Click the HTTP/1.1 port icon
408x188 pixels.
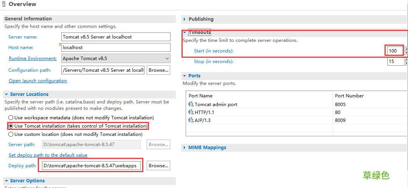(x=191, y=112)
